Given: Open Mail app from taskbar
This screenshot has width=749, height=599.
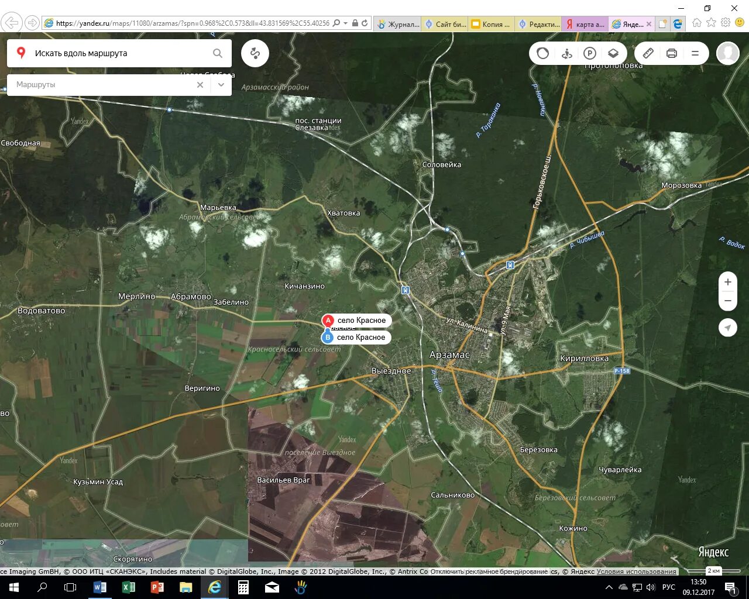Looking at the screenshot, I should click(272, 587).
